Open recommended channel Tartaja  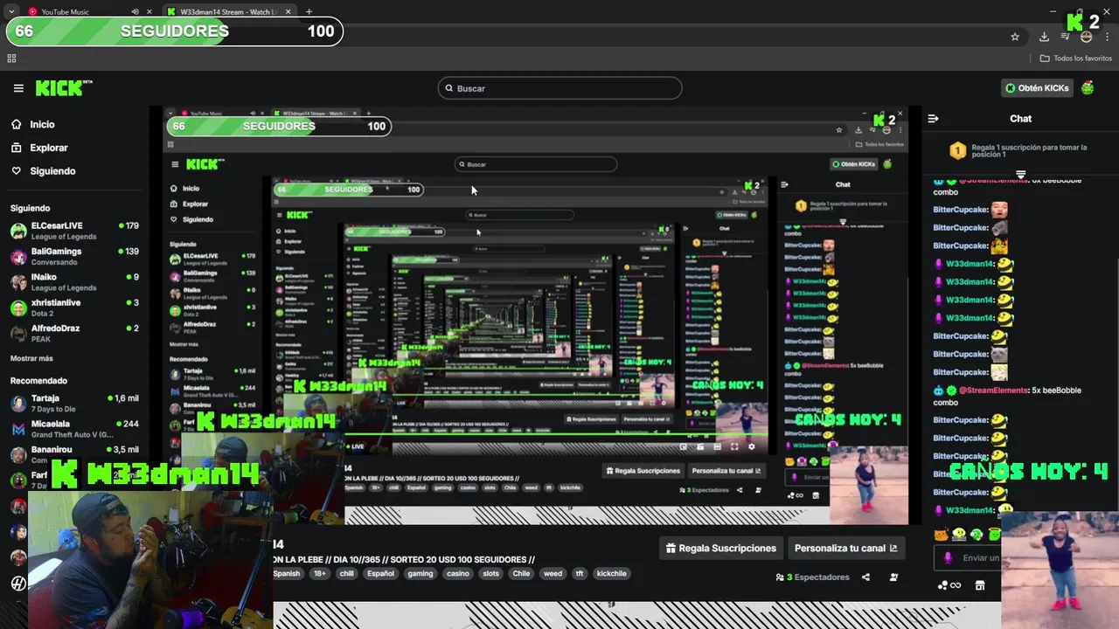point(74,404)
